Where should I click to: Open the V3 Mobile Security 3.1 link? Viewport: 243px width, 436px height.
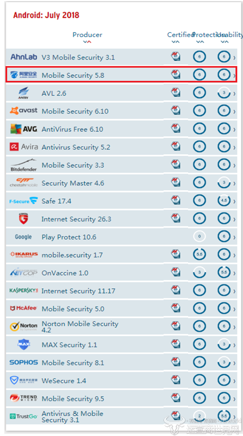click(x=78, y=58)
